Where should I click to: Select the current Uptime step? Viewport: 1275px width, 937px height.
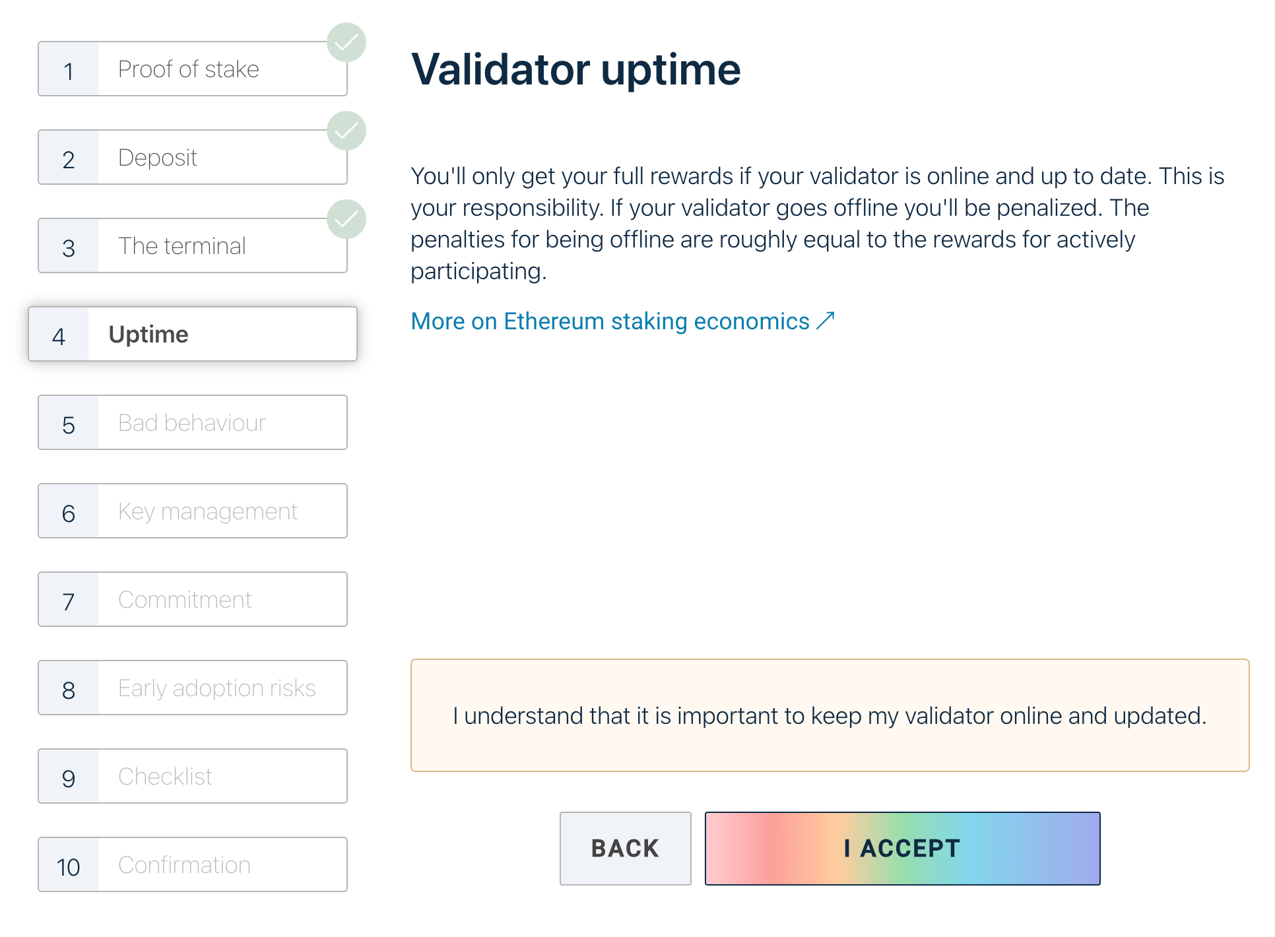[193, 335]
